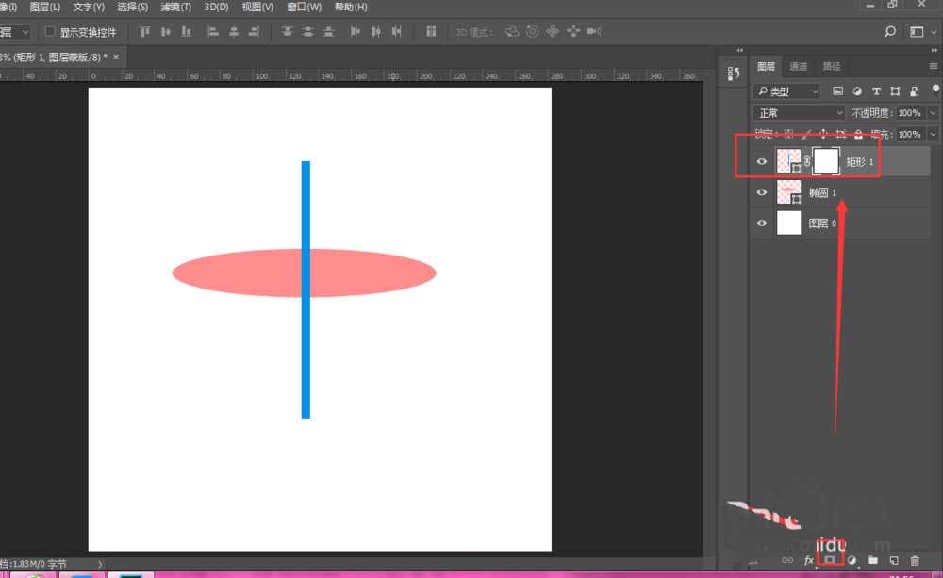Click the add layer mask icon
The image size is (943, 578).
[x=830, y=560]
